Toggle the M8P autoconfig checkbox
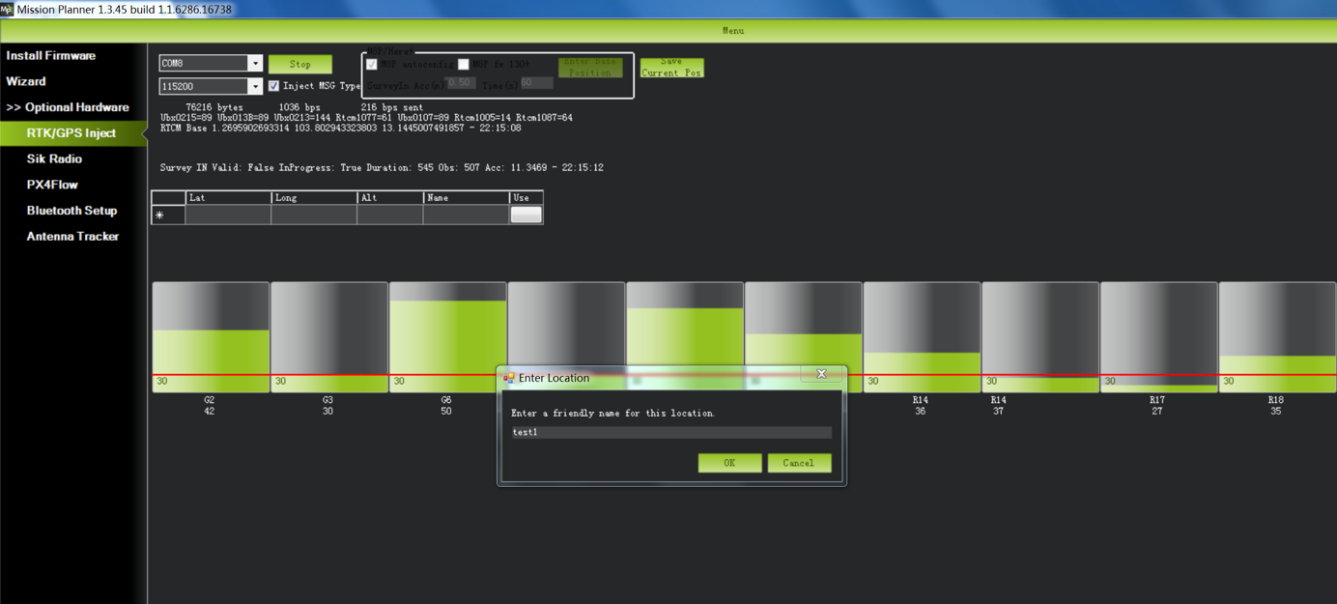The height and width of the screenshot is (604, 1337). [x=372, y=65]
